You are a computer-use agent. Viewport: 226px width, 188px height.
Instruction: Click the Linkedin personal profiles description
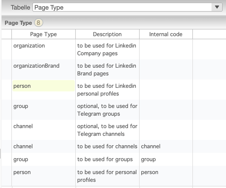point(107,90)
